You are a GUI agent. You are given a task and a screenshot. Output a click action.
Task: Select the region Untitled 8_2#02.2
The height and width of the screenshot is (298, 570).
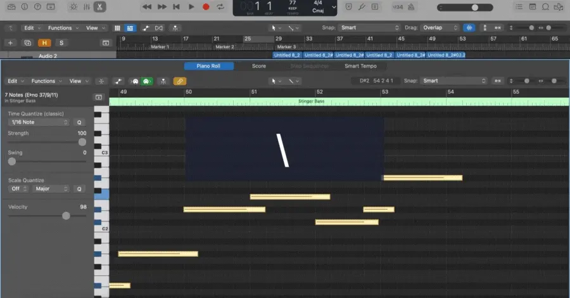[x=446, y=55]
